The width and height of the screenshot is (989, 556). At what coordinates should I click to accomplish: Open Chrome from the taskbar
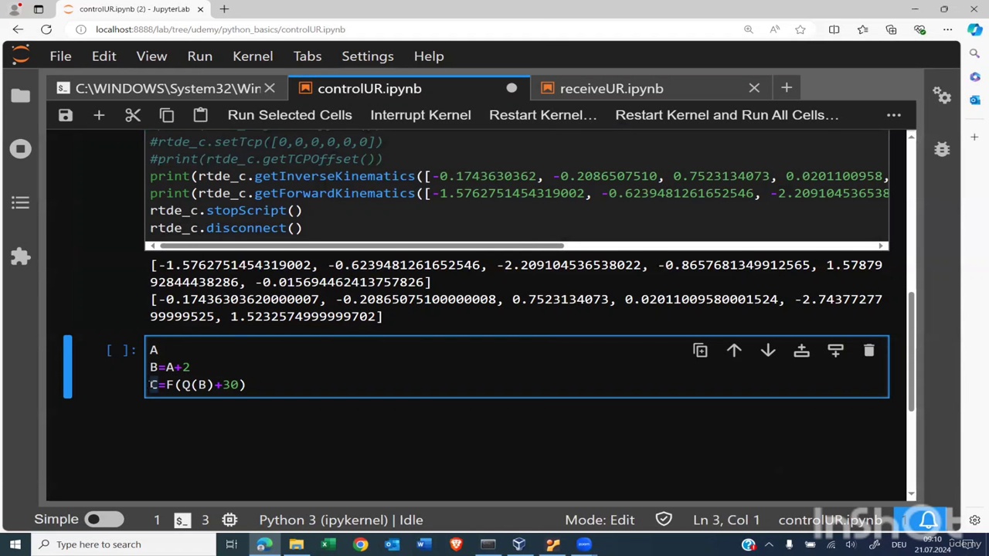(360, 544)
